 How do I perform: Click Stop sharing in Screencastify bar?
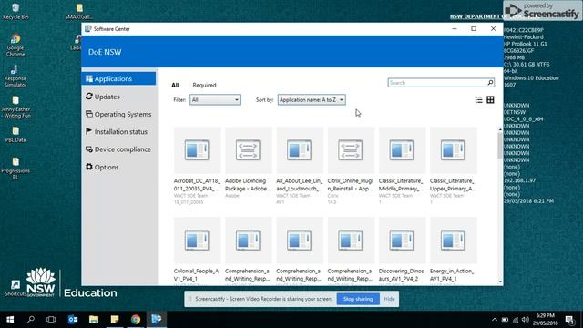point(358,299)
